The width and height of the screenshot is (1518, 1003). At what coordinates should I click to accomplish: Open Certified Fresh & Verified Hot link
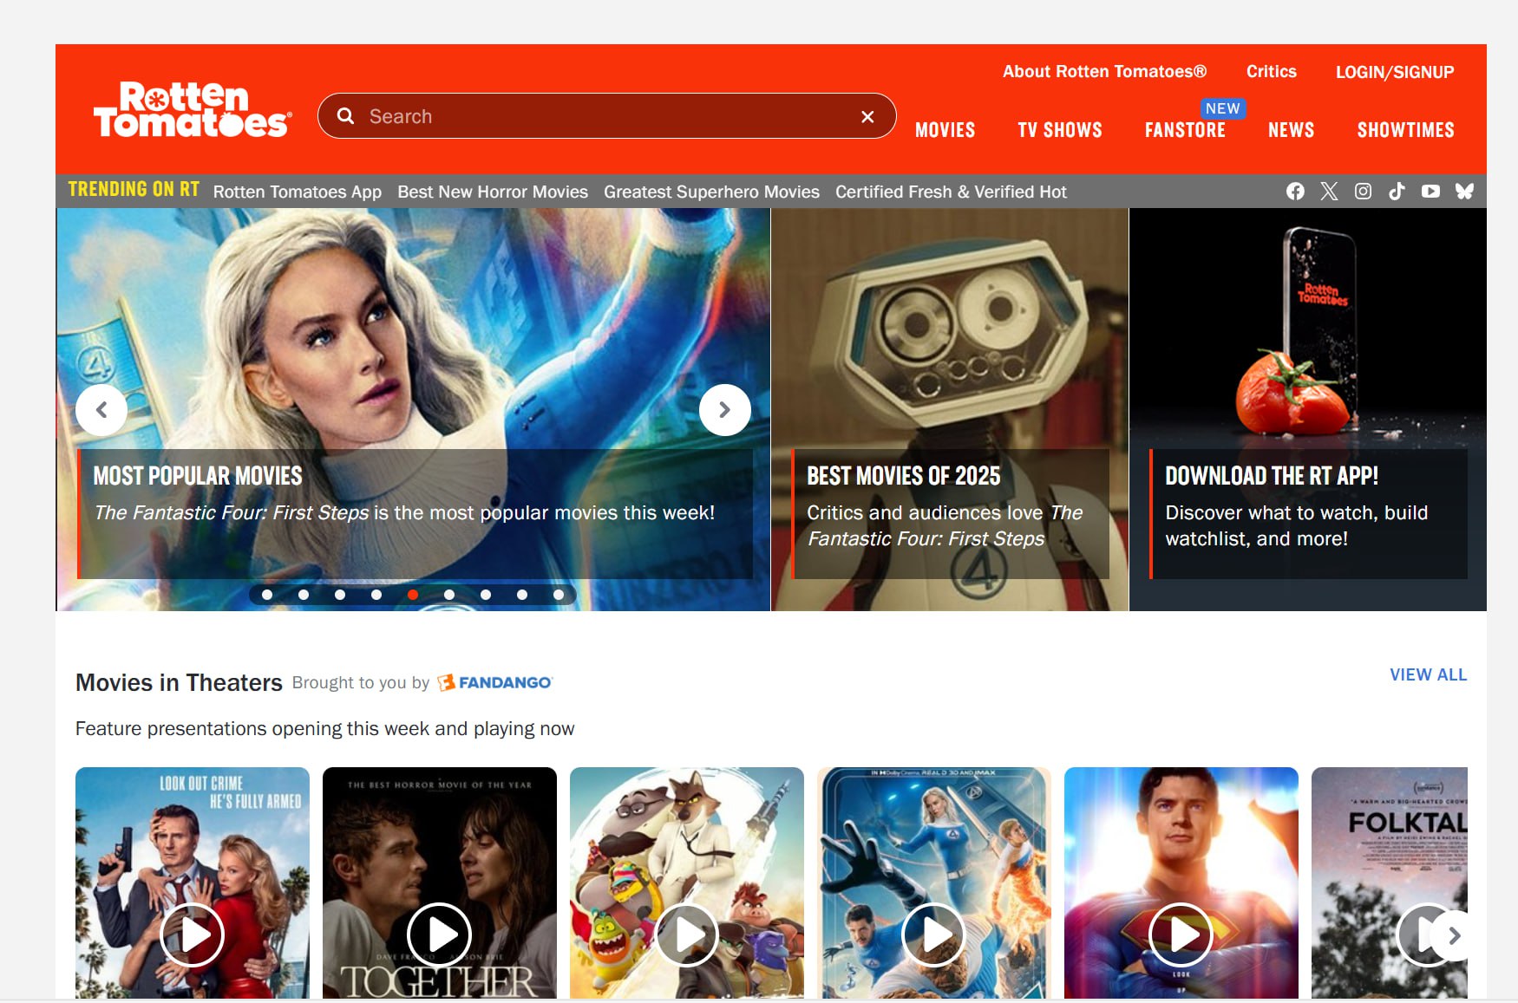pos(951,192)
